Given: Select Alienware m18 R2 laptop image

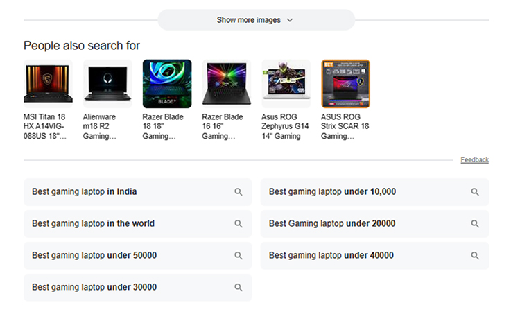Looking at the screenshot, I should pos(107,84).
